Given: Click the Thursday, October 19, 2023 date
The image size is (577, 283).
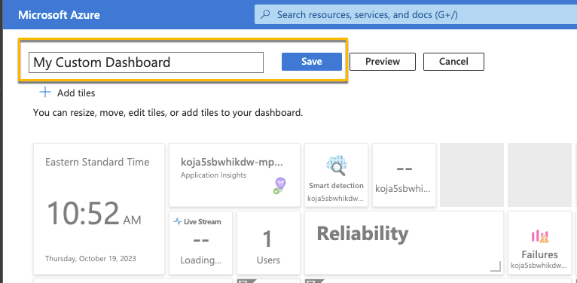Looking at the screenshot, I should tap(90, 258).
